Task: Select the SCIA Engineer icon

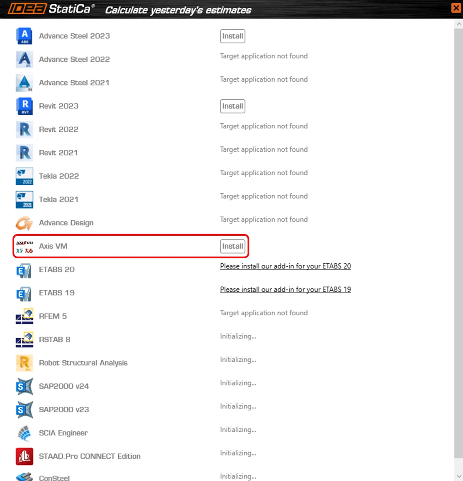Action: click(24, 433)
